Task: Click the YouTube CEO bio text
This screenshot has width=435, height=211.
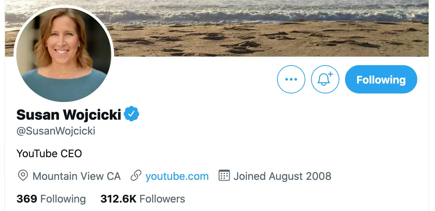Action: pos(49,153)
